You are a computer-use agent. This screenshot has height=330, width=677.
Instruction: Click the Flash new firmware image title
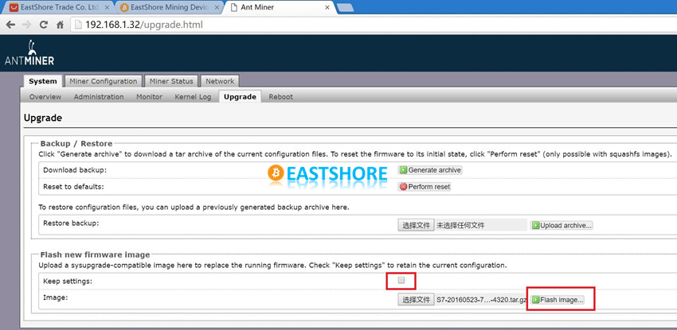tap(95, 254)
